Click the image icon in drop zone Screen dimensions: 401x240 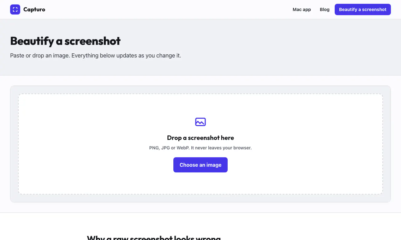(200, 122)
